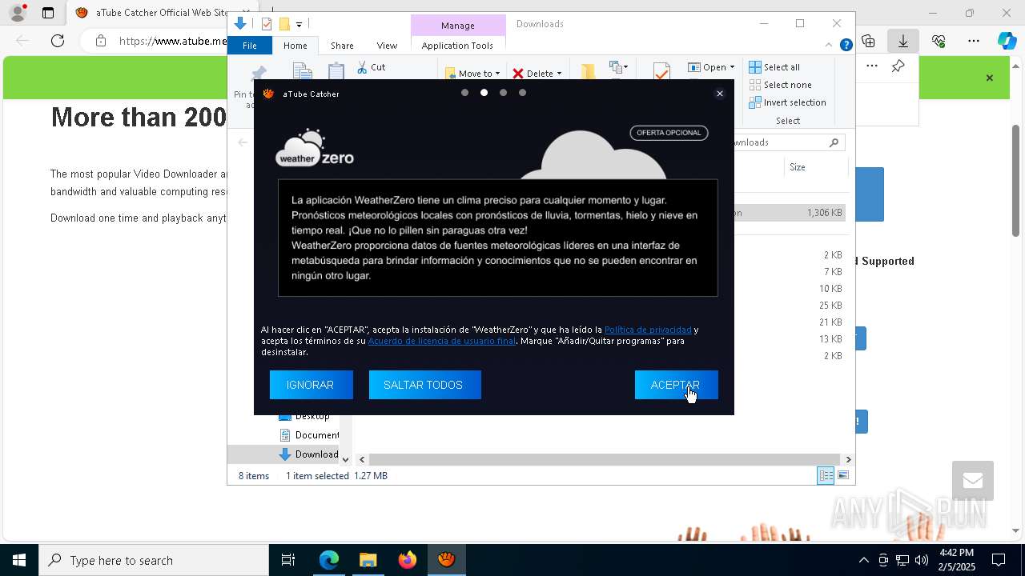The width and height of the screenshot is (1025, 576).
Task: Expand the Delete dropdown arrow
Action: (559, 74)
